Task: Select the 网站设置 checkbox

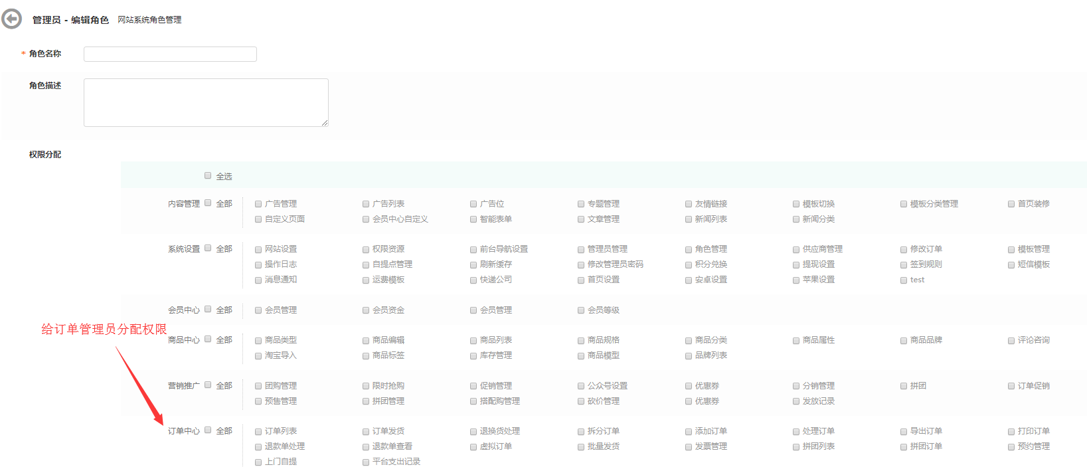Action: pos(258,250)
